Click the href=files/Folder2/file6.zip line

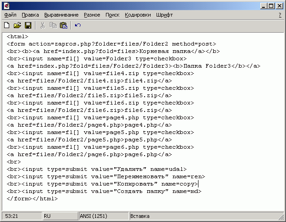[x=89, y=111]
